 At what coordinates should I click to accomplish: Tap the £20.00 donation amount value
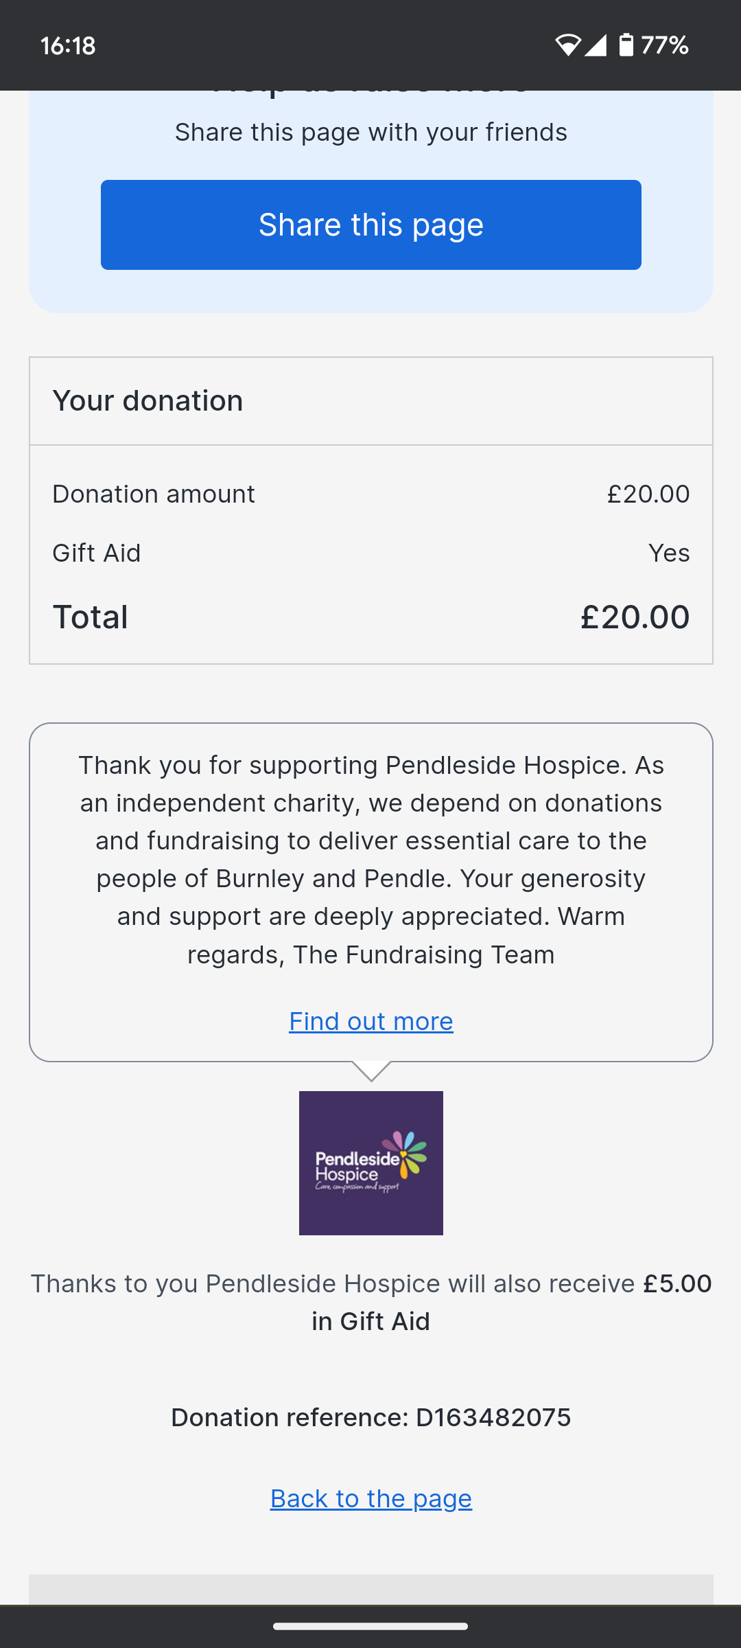click(648, 494)
